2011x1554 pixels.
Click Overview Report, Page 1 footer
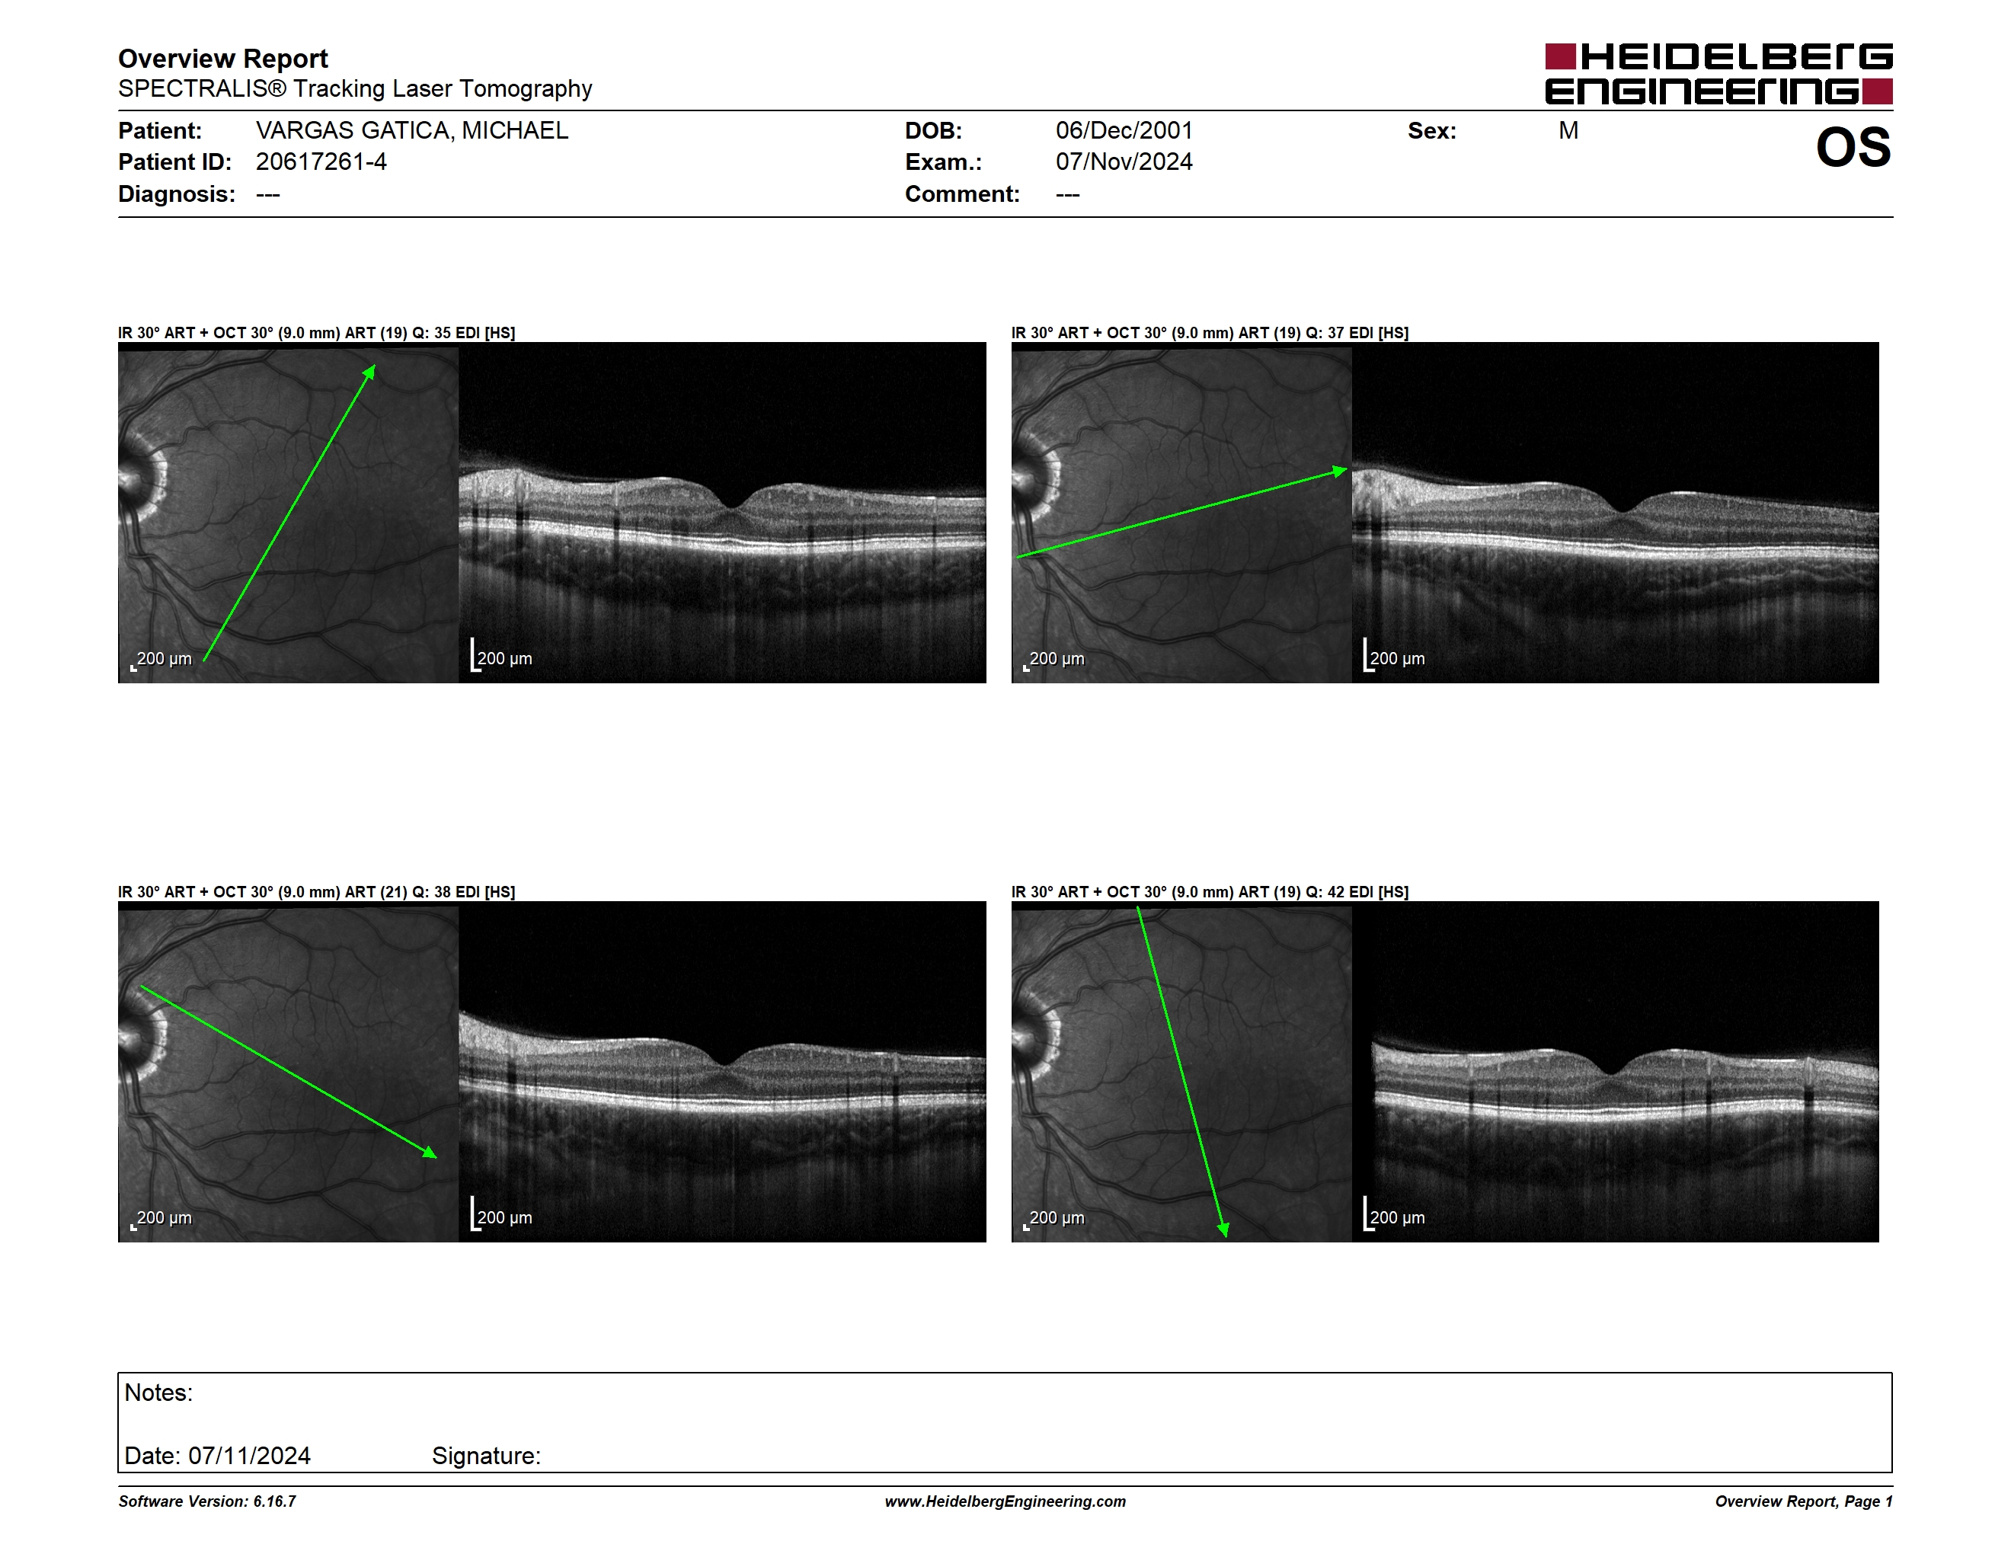pyautogui.click(x=1803, y=1501)
